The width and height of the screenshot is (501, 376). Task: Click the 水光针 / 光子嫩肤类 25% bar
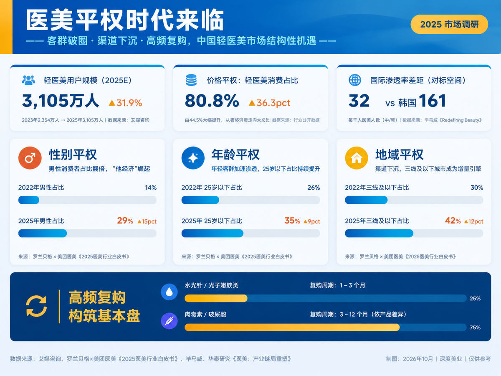pos(325,298)
